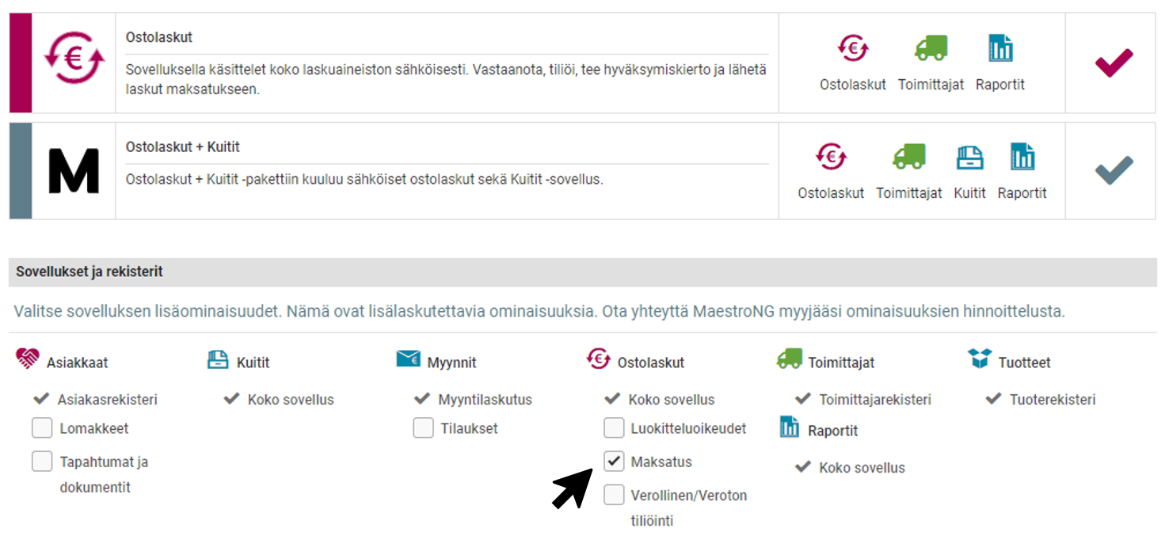Viewport: 1165px width, 551px height.
Task: Click the Tuotteet box icon
Action: (980, 359)
